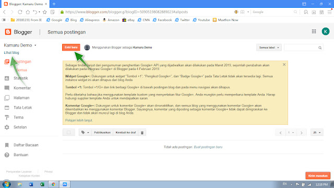The width and height of the screenshot is (334, 188).
Task: Go to previous page of posts
Action: (281, 133)
